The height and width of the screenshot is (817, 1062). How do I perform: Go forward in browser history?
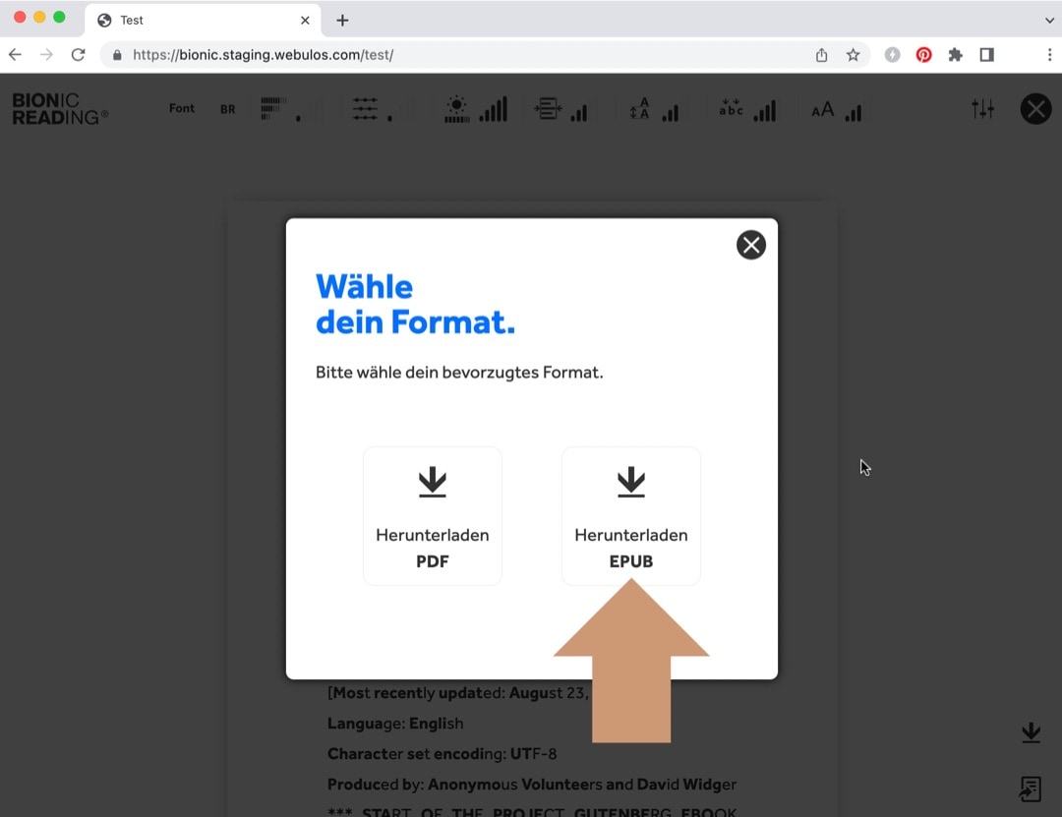(x=46, y=55)
